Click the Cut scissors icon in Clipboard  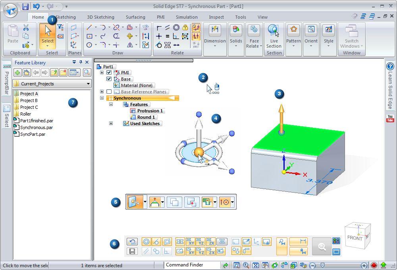point(26,27)
